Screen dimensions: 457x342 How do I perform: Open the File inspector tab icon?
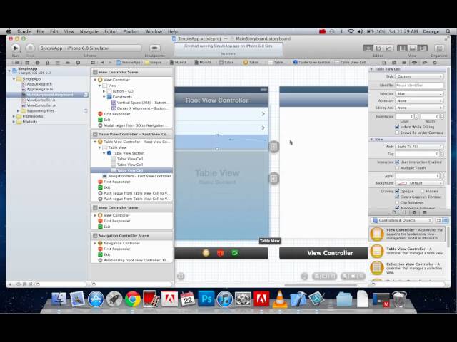click(x=384, y=63)
